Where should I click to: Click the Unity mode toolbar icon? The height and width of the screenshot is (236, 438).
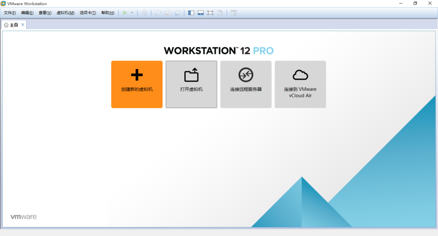coord(220,13)
